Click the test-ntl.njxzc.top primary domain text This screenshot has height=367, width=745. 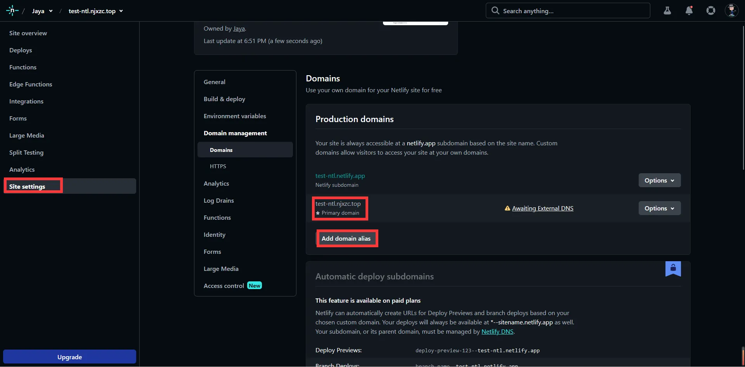tap(338, 204)
